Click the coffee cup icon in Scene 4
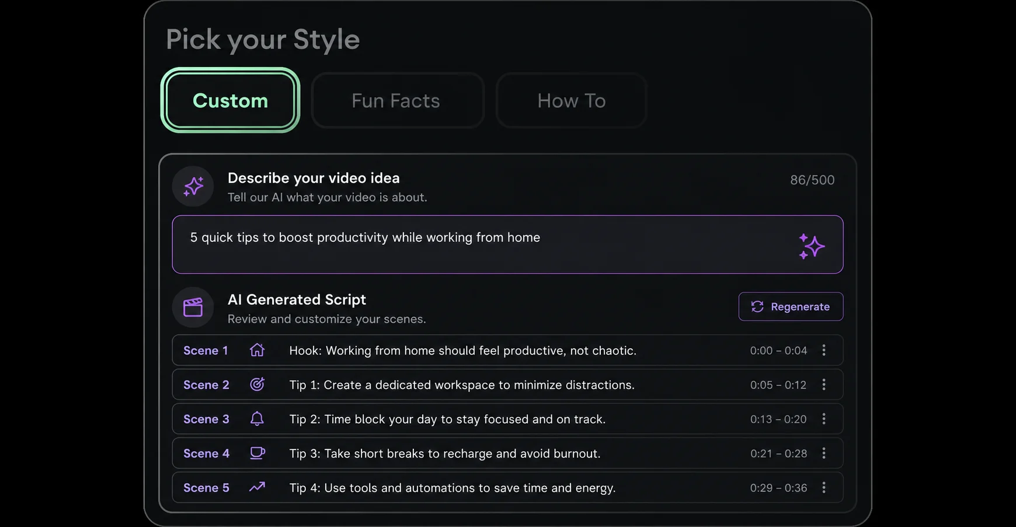 pyautogui.click(x=257, y=453)
